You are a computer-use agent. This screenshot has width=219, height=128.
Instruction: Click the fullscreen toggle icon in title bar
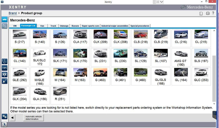[158, 2]
